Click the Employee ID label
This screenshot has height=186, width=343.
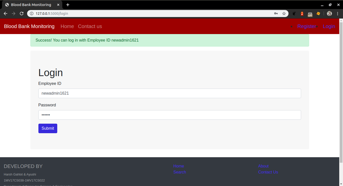click(x=50, y=84)
